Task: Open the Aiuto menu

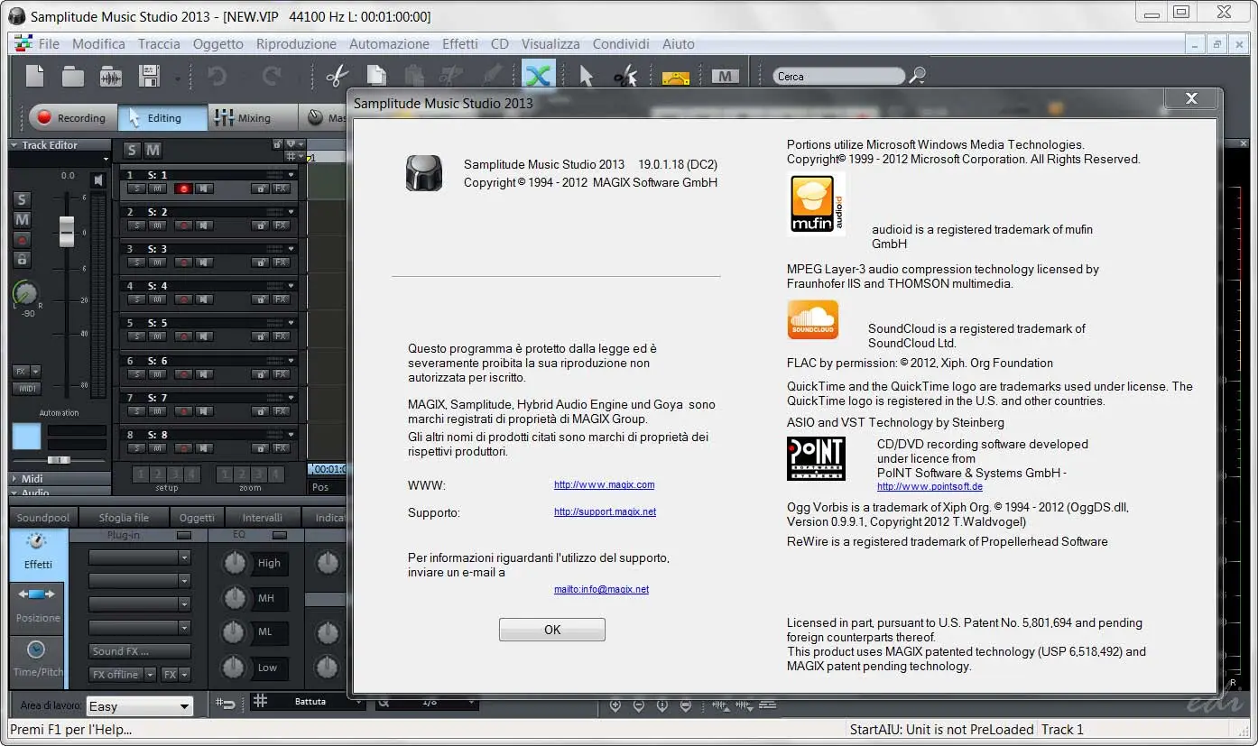Action: click(679, 43)
